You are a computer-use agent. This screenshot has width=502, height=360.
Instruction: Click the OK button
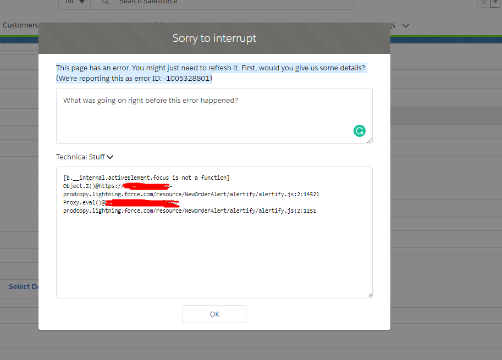(214, 314)
